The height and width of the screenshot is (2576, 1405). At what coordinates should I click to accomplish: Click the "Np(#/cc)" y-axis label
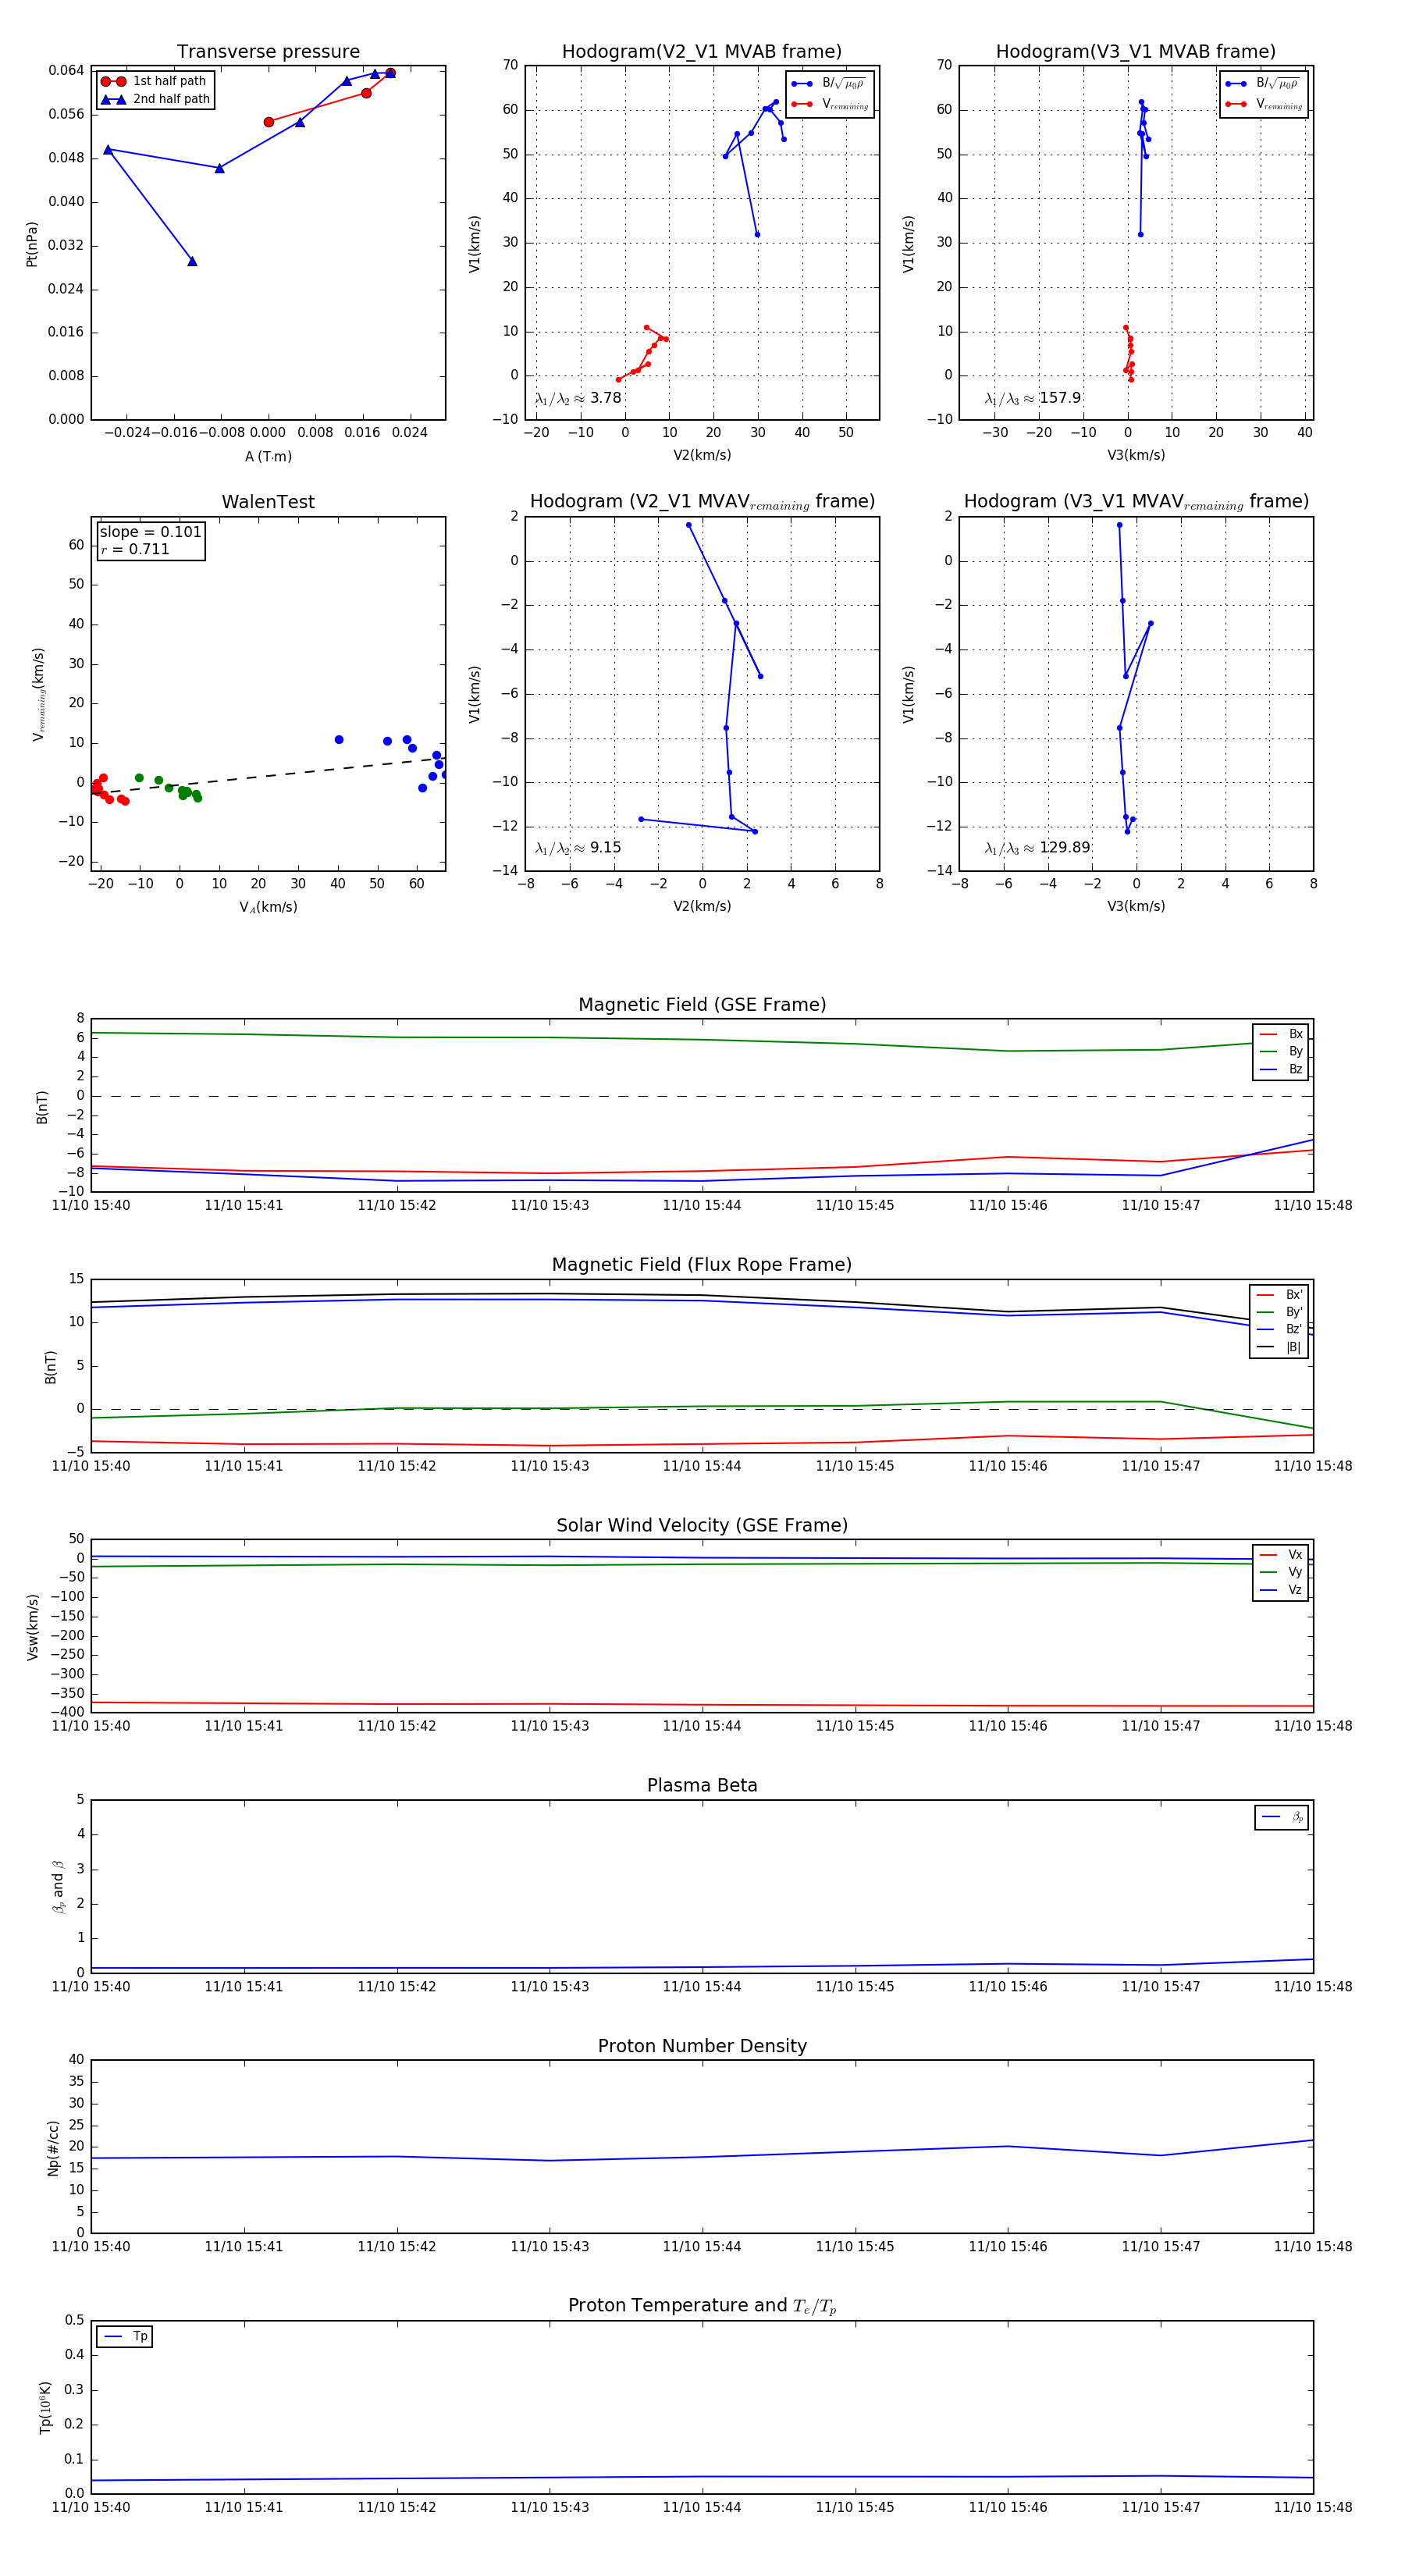click(x=53, y=2147)
